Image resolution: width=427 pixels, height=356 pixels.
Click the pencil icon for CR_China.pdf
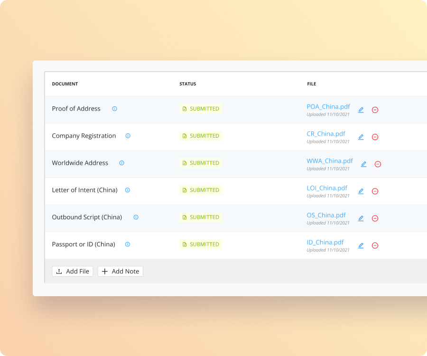click(x=361, y=137)
